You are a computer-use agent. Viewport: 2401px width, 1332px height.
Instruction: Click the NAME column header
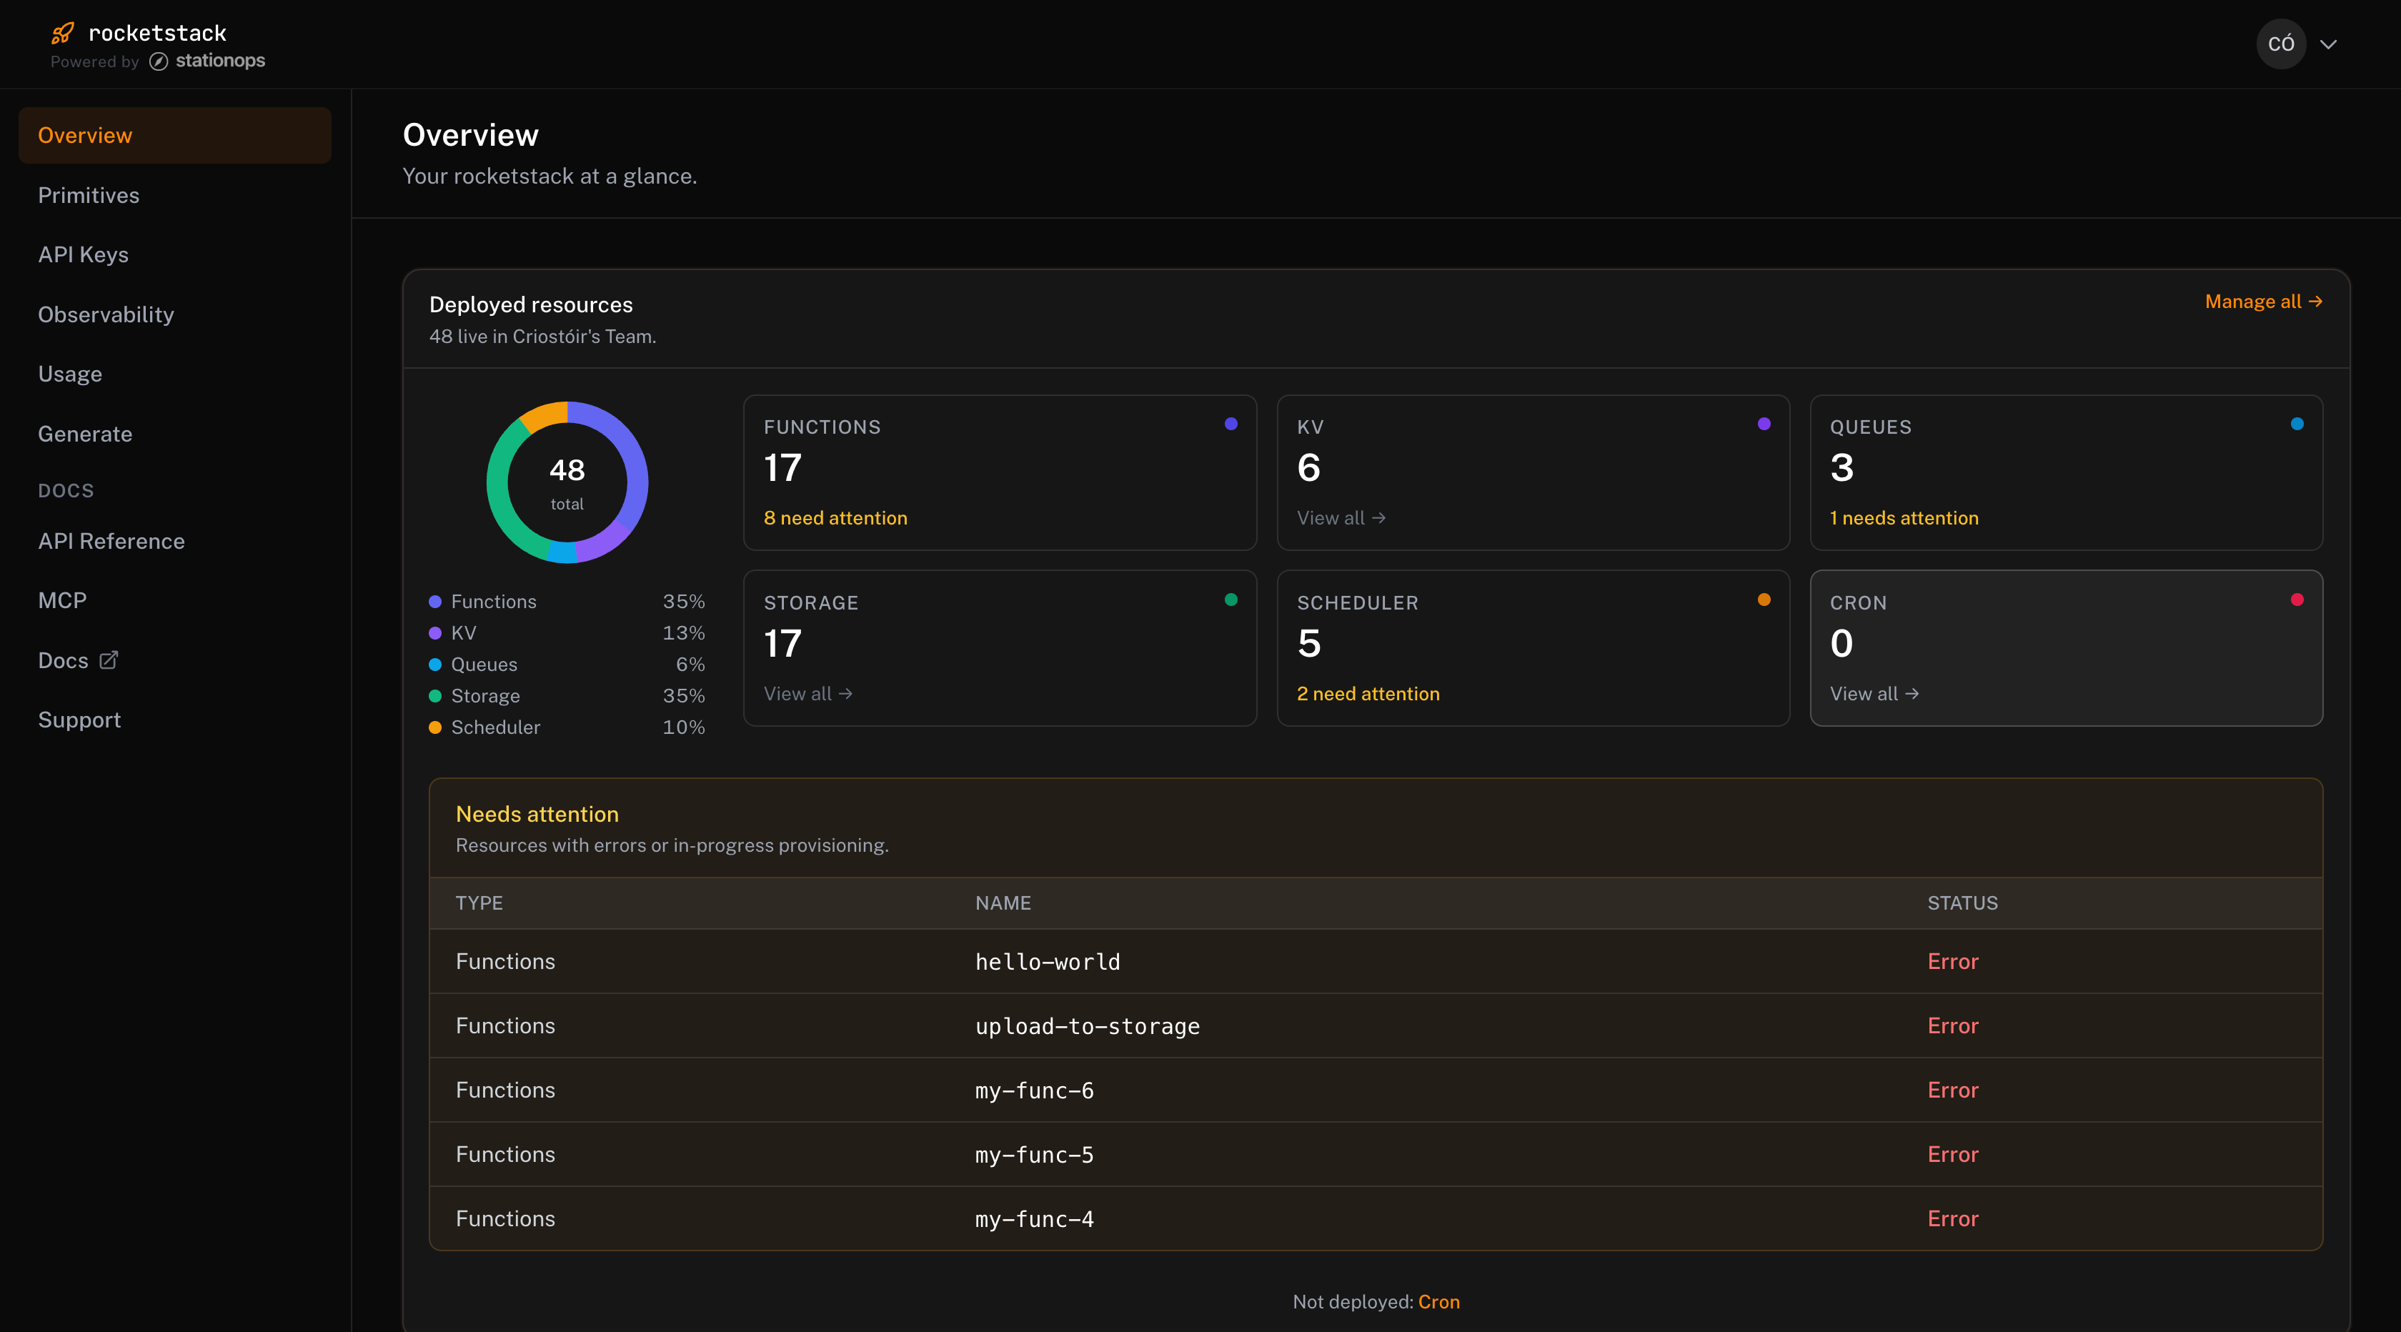(x=1003, y=903)
